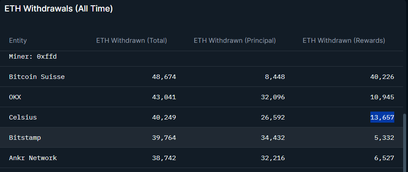Image resolution: width=408 pixels, height=172 pixels.
Task: Click the Celsius entity name
Action: (x=23, y=117)
